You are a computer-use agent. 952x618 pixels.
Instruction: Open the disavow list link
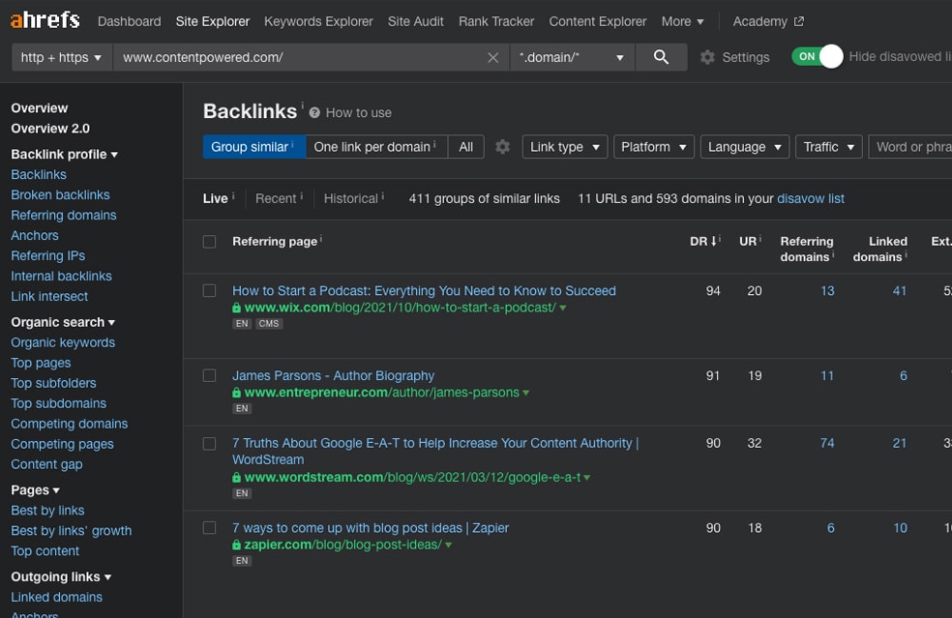tap(811, 198)
